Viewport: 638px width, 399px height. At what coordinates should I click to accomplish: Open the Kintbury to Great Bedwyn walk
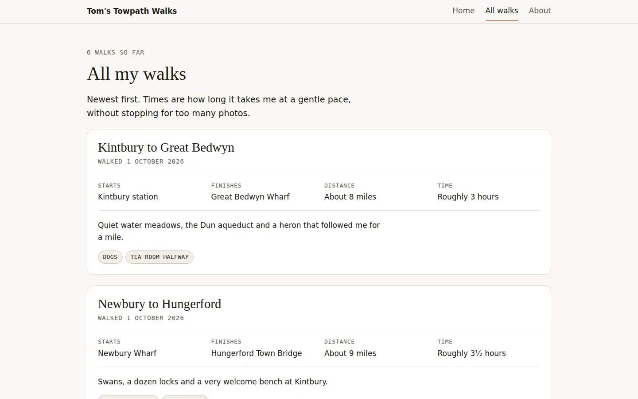click(x=166, y=147)
